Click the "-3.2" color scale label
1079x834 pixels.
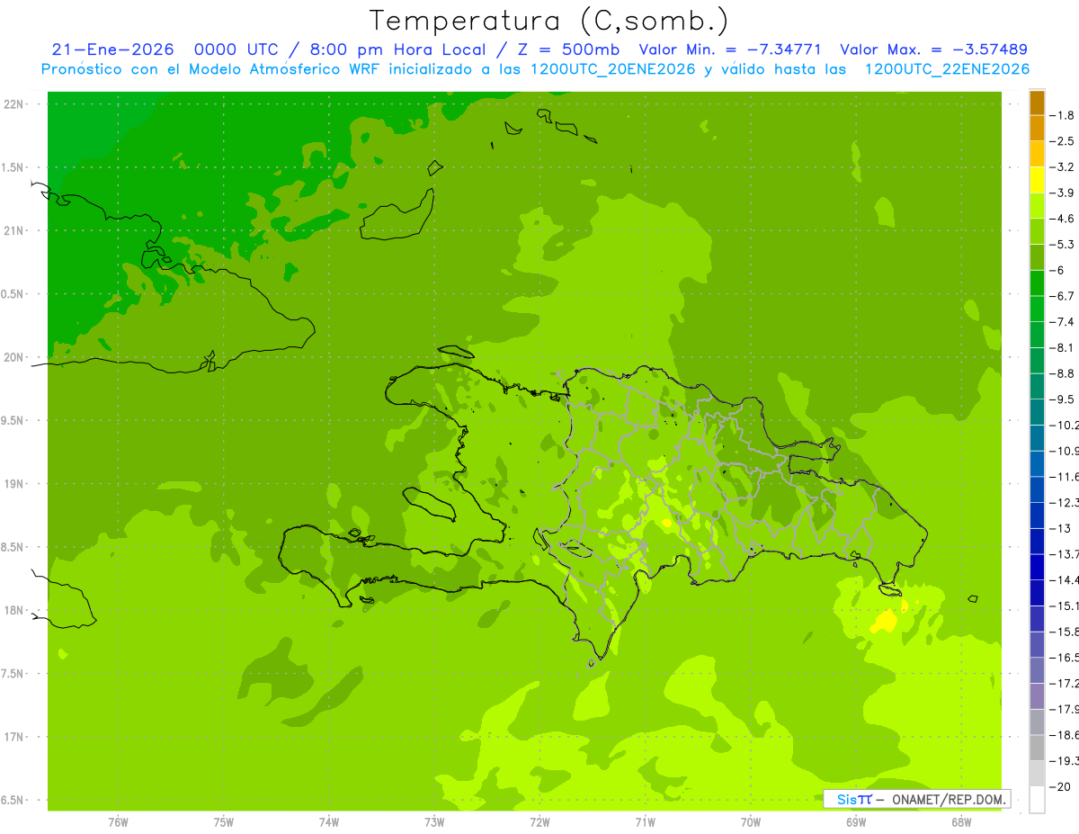click(x=1062, y=167)
